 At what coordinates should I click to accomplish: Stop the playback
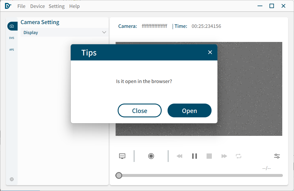(x=209, y=156)
